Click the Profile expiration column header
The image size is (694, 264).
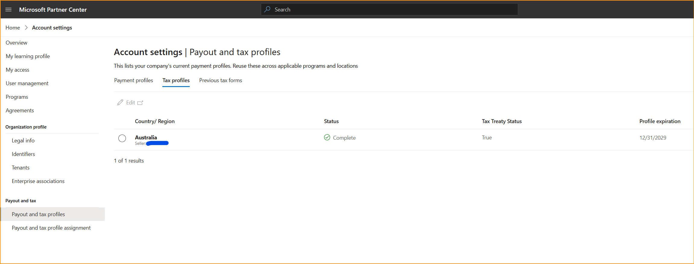pyautogui.click(x=660, y=121)
